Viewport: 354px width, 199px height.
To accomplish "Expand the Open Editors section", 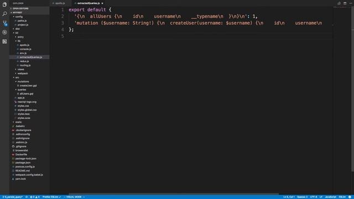I will (x=20, y=9).
